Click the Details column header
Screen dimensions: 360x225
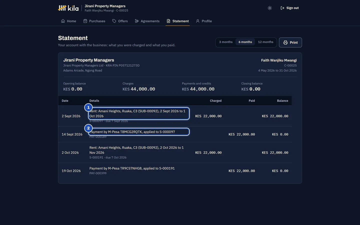(94, 101)
